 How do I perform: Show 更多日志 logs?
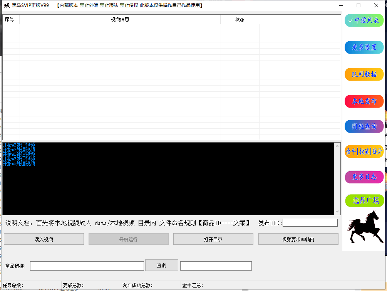364,177
